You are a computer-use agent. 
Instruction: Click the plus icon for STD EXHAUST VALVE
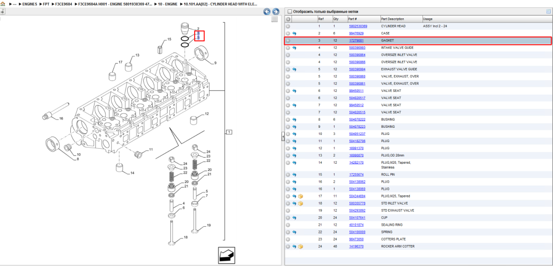tap(288, 211)
